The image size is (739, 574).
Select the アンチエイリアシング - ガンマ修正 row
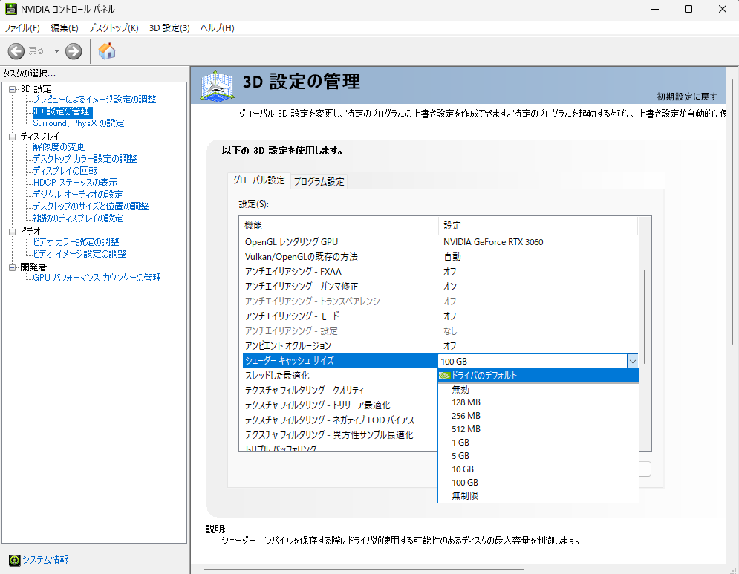tap(440, 287)
